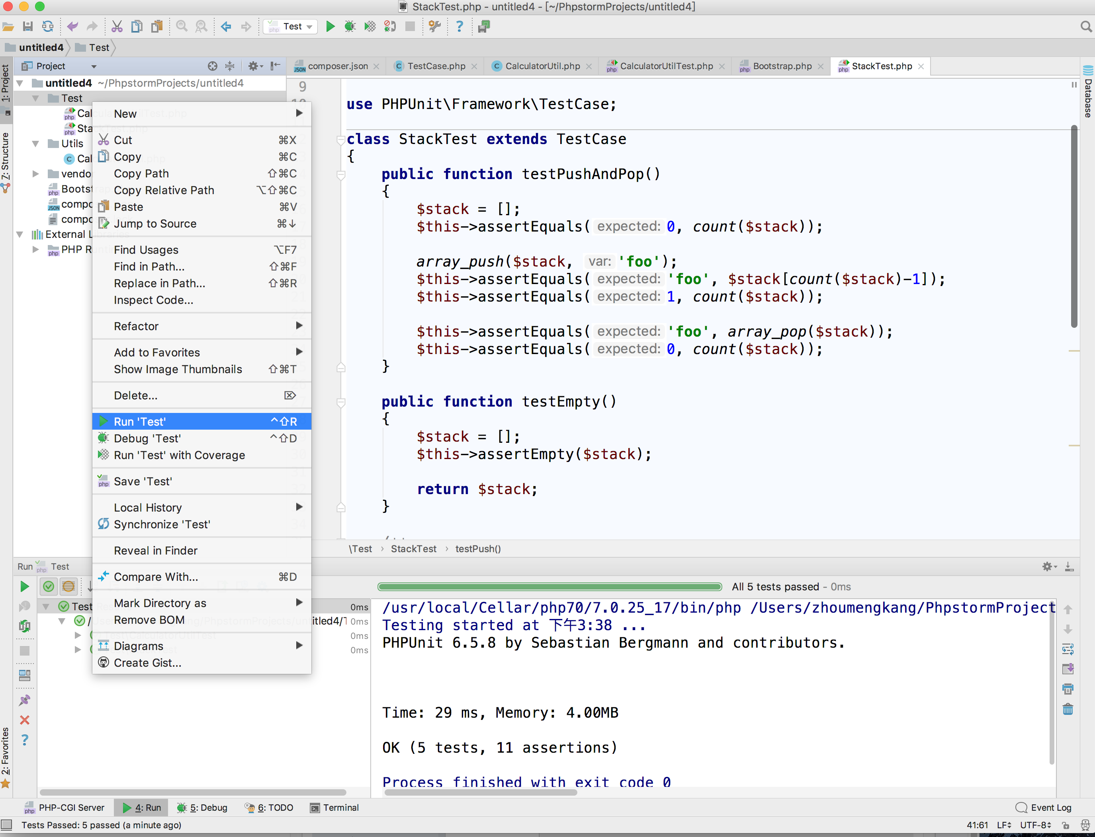Screen dimensions: 1095x837
Task: Choose Run 'Test' from the context menu
Action: point(201,422)
